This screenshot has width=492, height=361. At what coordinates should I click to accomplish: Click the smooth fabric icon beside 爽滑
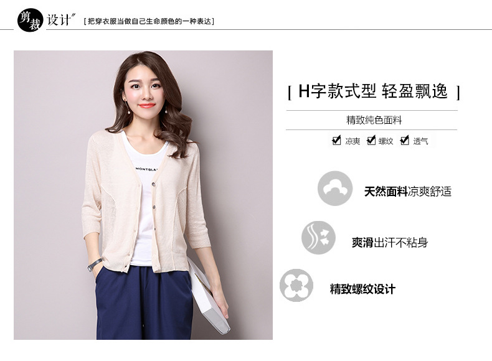318,237
